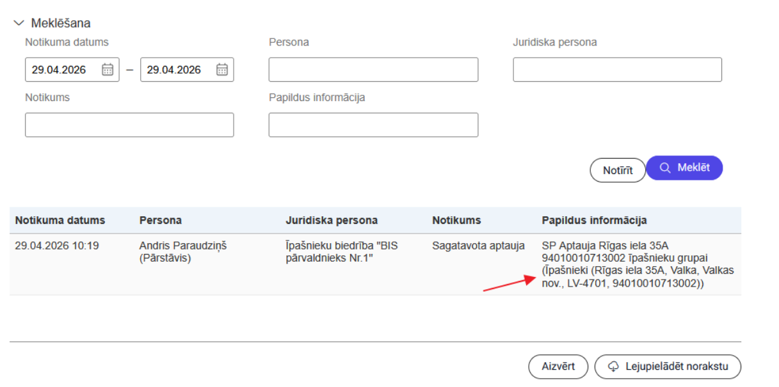Image resolution: width=779 pixels, height=387 pixels.
Task: Select the SP Aptauja Rīgas iela 35A cell
Action: pos(638,264)
